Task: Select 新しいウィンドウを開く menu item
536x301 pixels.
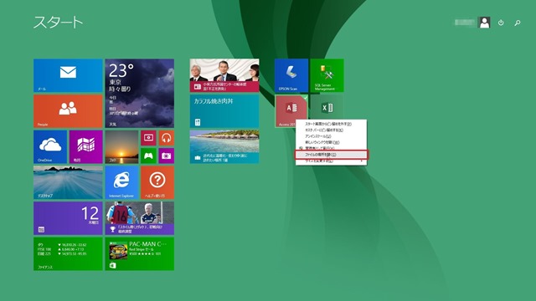Action: pos(331,142)
